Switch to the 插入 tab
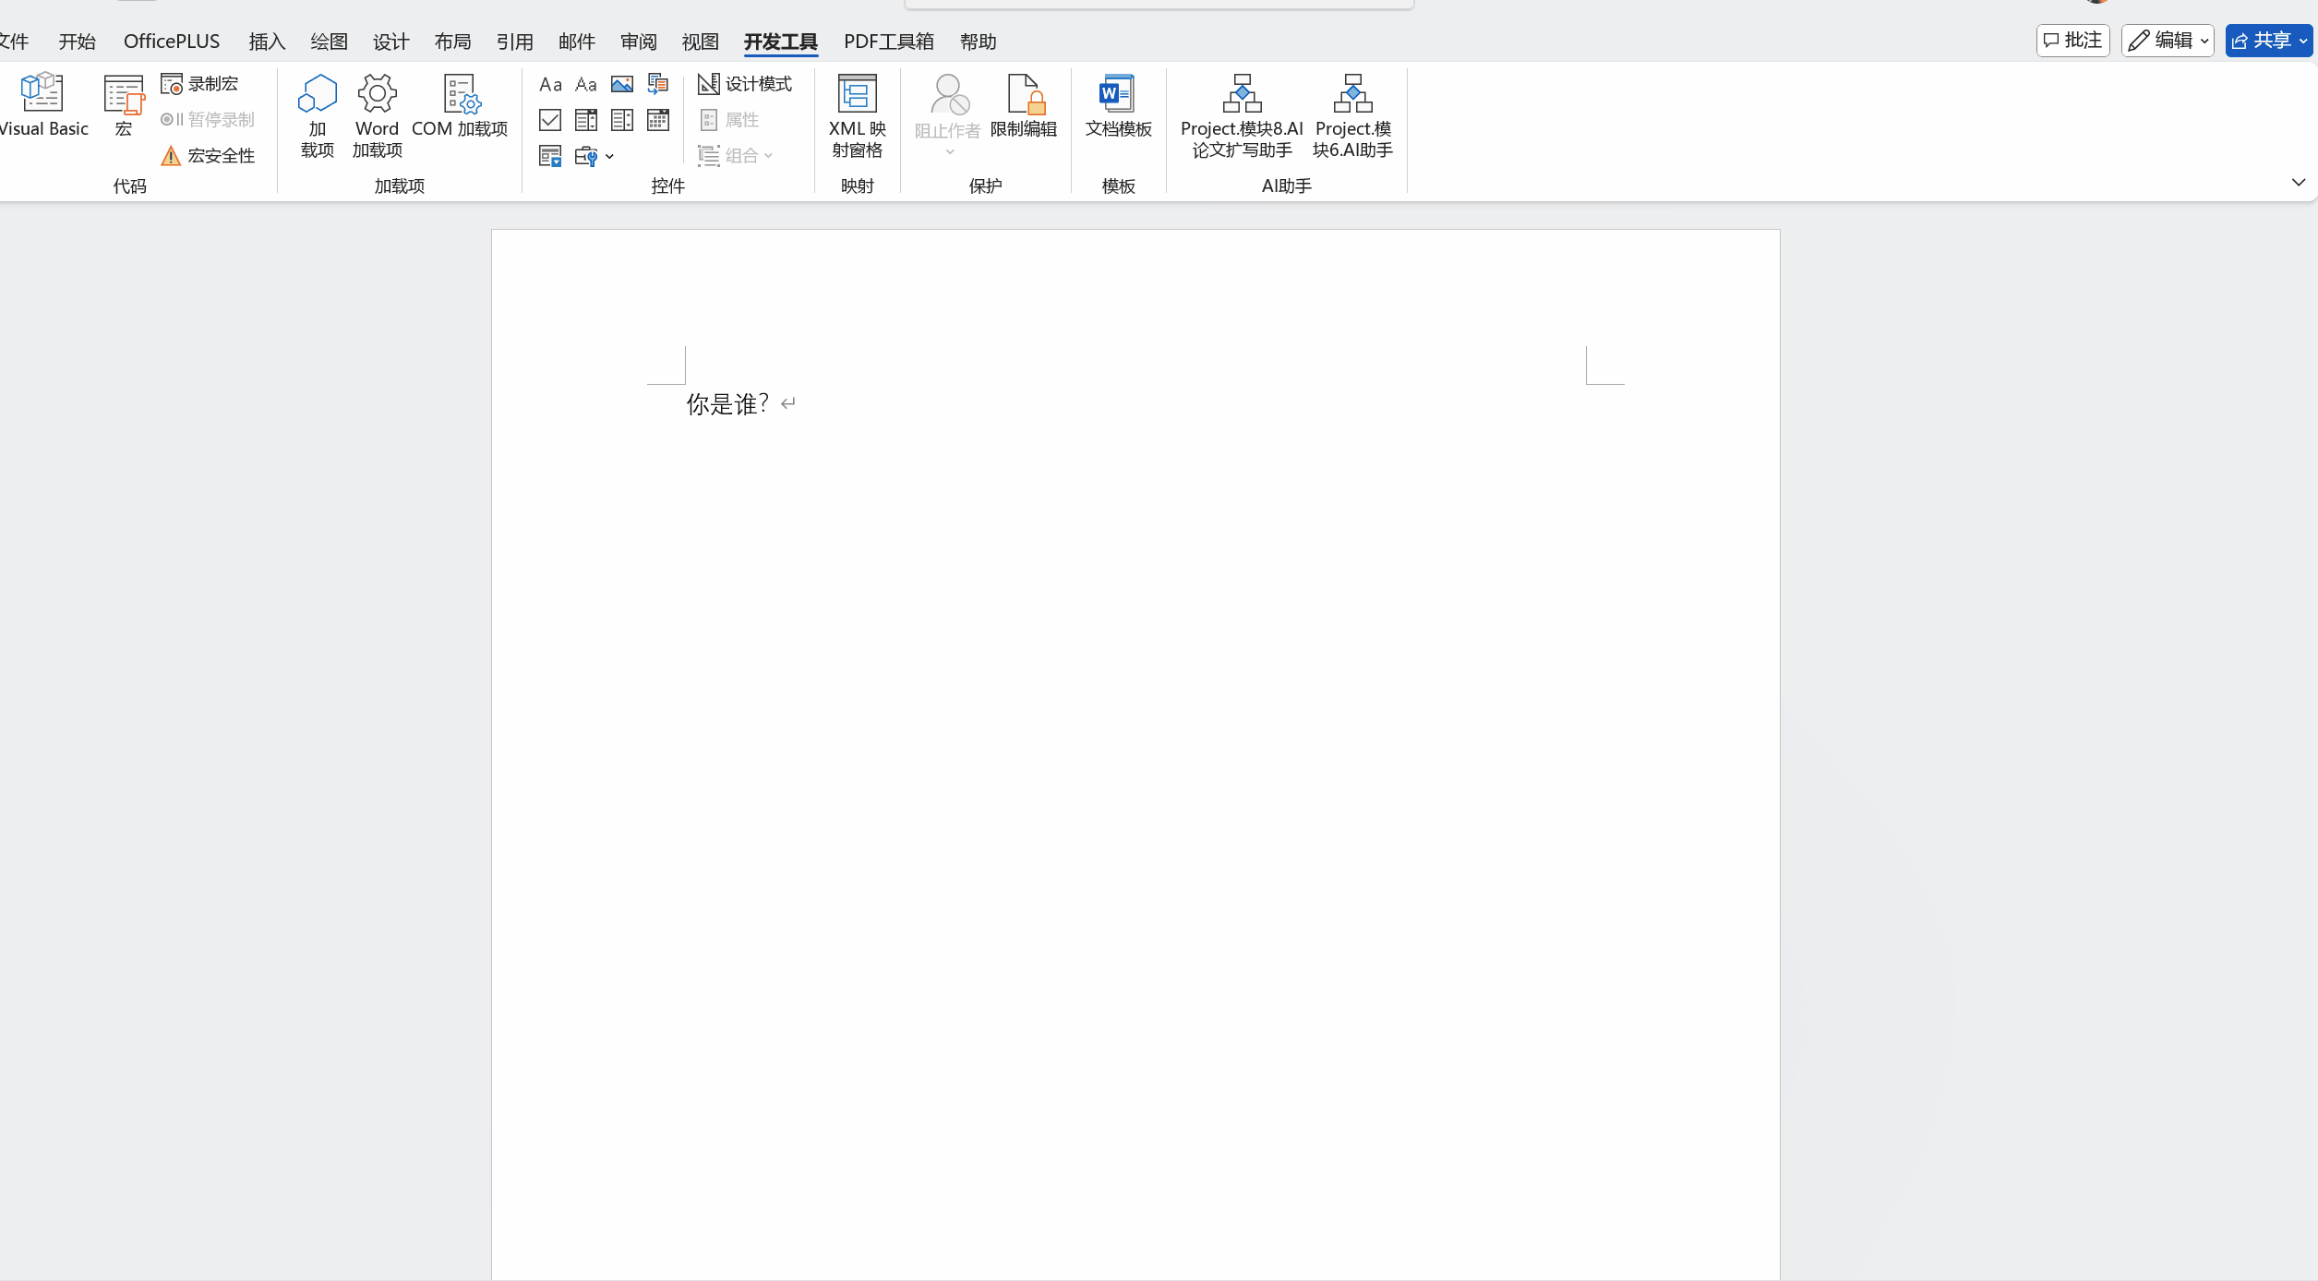 267,42
